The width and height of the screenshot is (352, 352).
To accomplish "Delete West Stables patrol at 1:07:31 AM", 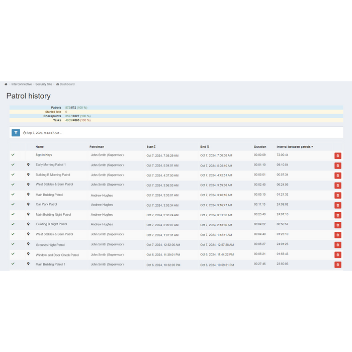I will 338,235.
